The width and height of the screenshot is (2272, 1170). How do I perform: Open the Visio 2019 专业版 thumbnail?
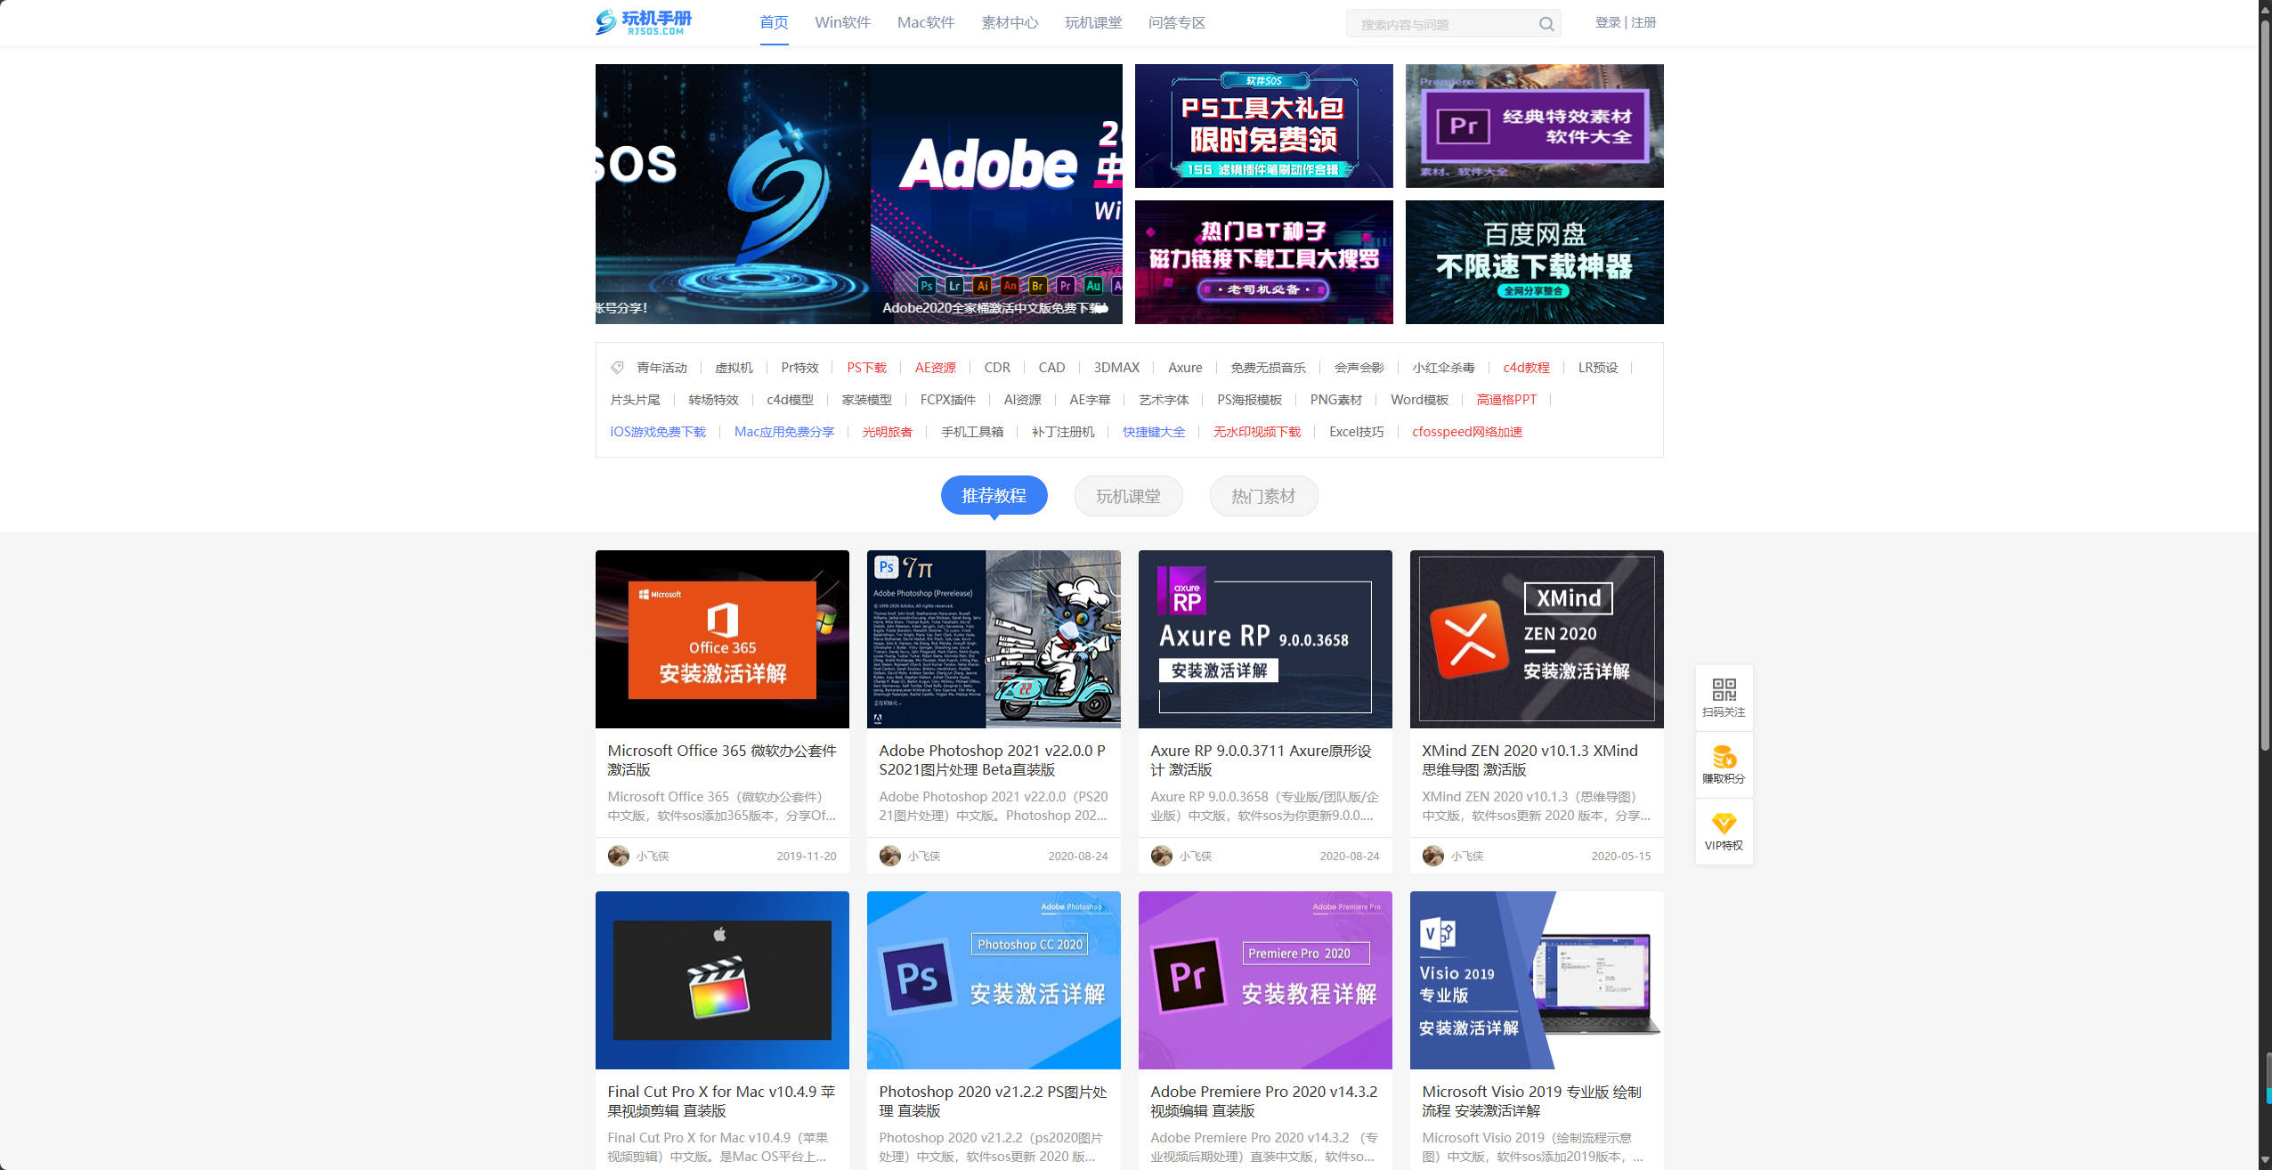click(1537, 980)
